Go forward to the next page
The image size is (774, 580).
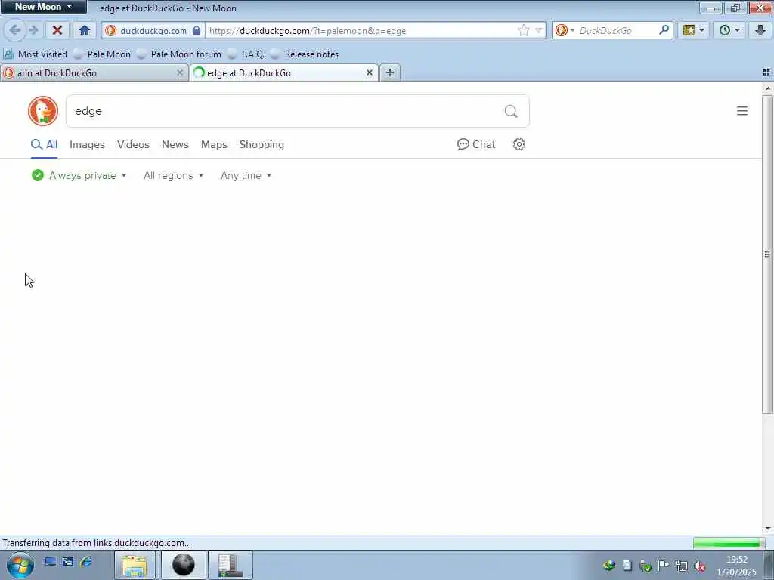click(x=33, y=30)
